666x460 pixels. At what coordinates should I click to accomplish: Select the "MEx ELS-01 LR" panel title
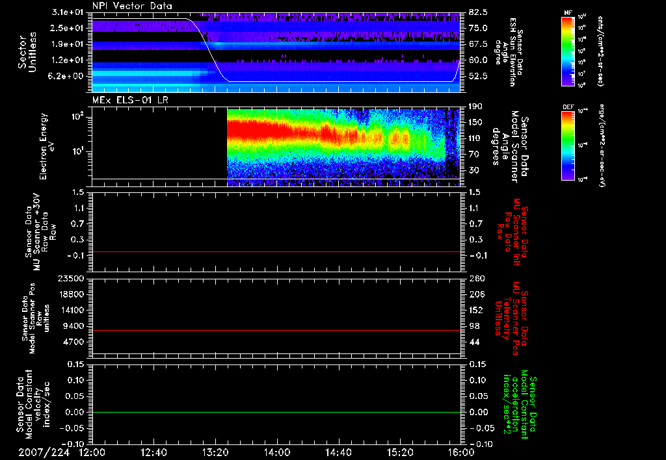[130, 100]
